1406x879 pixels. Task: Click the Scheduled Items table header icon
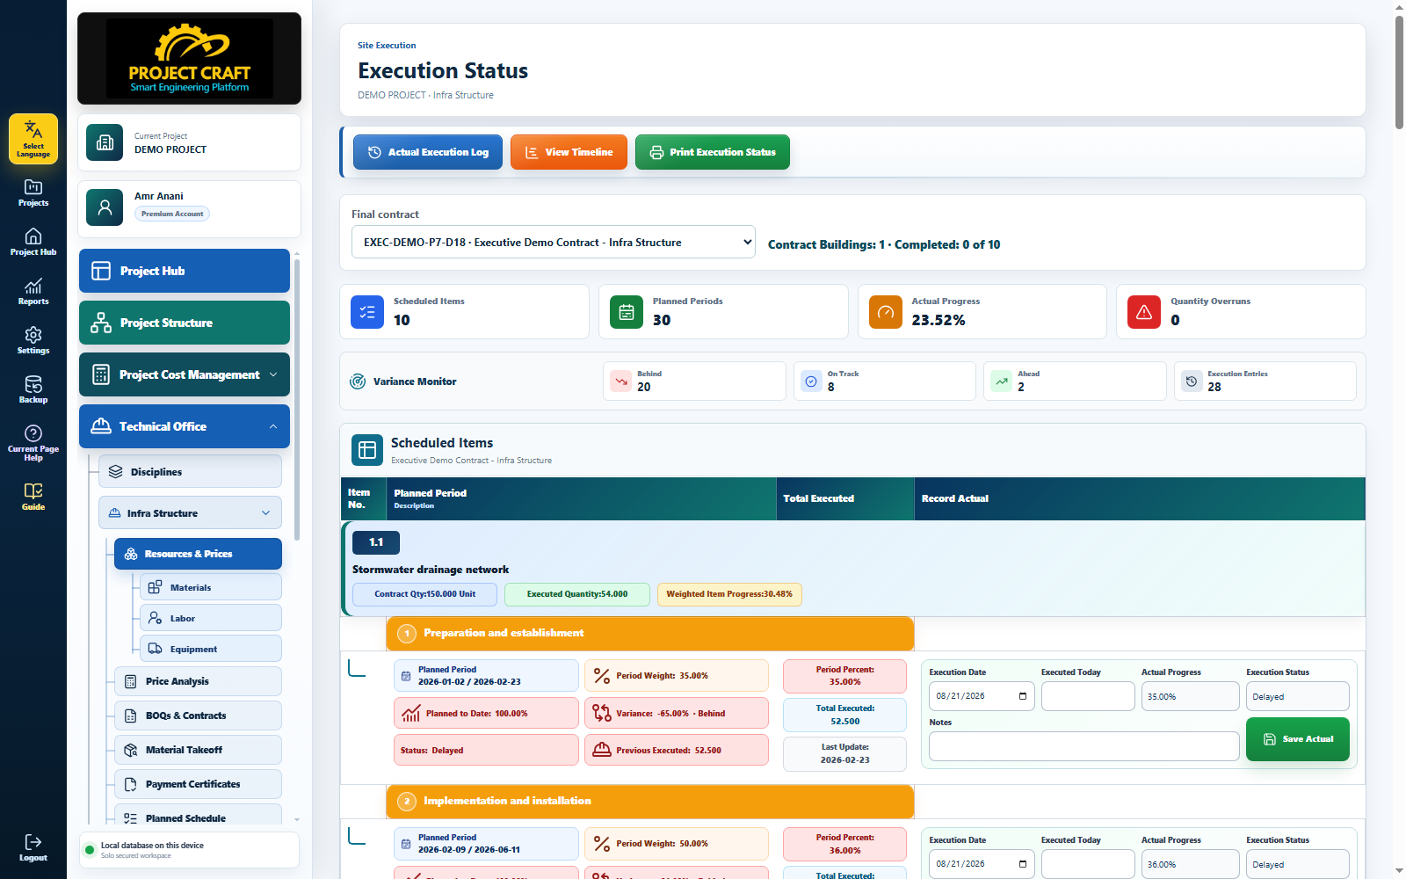point(367,450)
